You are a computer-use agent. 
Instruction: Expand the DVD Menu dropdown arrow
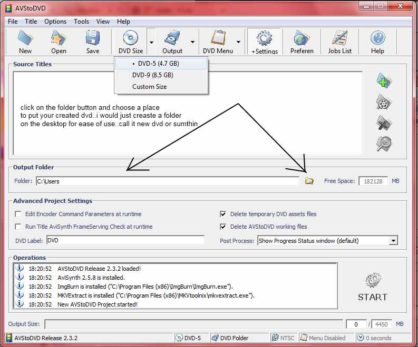click(239, 42)
